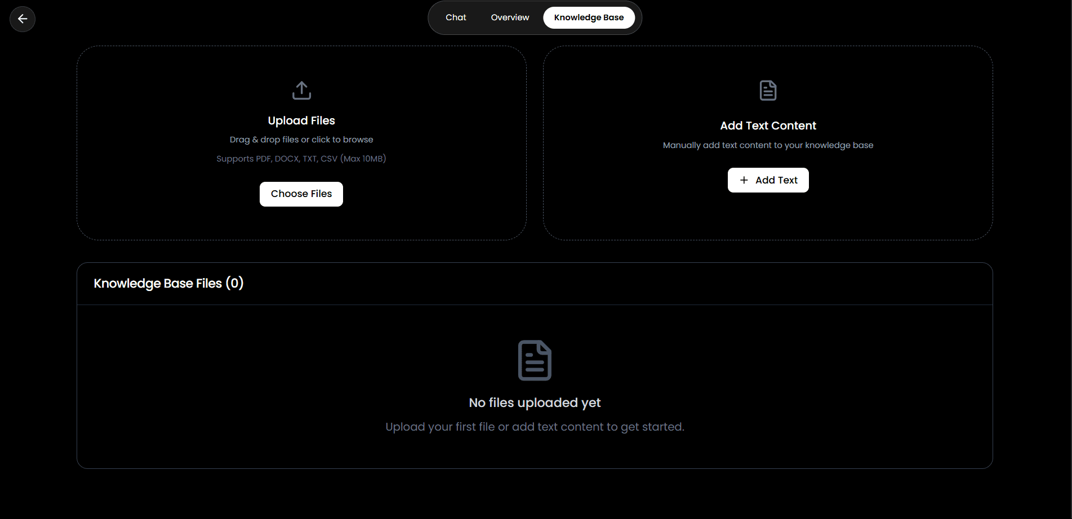Screen dimensions: 1072x519
Task: Click the back arrow to return
Action: click(22, 19)
